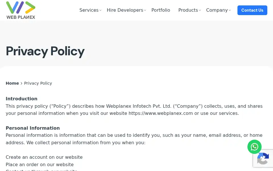The height and width of the screenshot is (171, 273).
Task: Open WhatsApp chat floating button
Action: pyautogui.click(x=254, y=147)
